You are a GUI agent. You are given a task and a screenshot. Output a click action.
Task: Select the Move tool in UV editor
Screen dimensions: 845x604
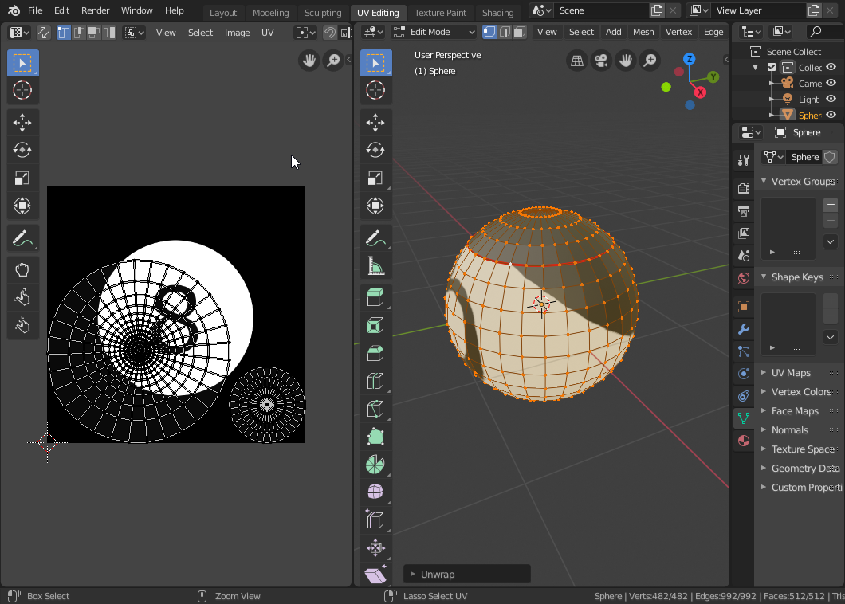click(x=22, y=122)
